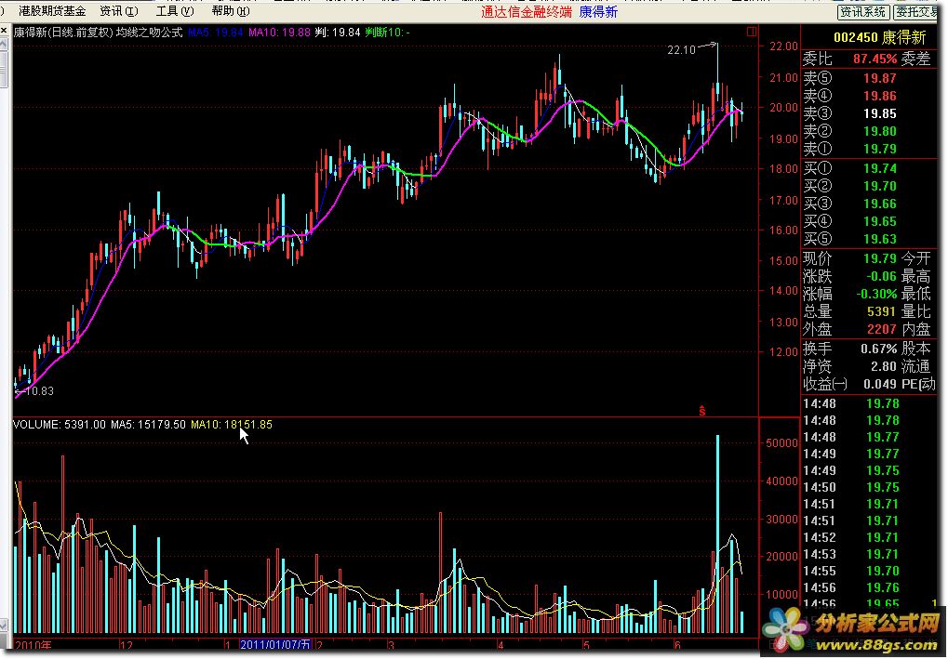Image resolution: width=948 pixels, height=659 pixels.
Task: Click the 14:55 tick row priced 19.70
Action: pyautogui.click(x=851, y=571)
